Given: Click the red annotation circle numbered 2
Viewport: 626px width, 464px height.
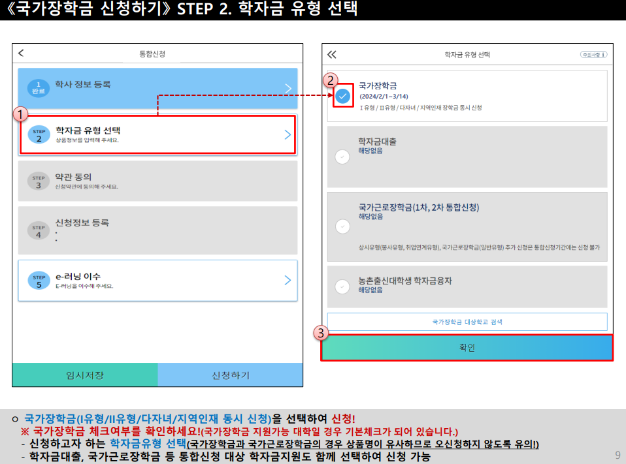Looking at the screenshot, I should tap(331, 78).
